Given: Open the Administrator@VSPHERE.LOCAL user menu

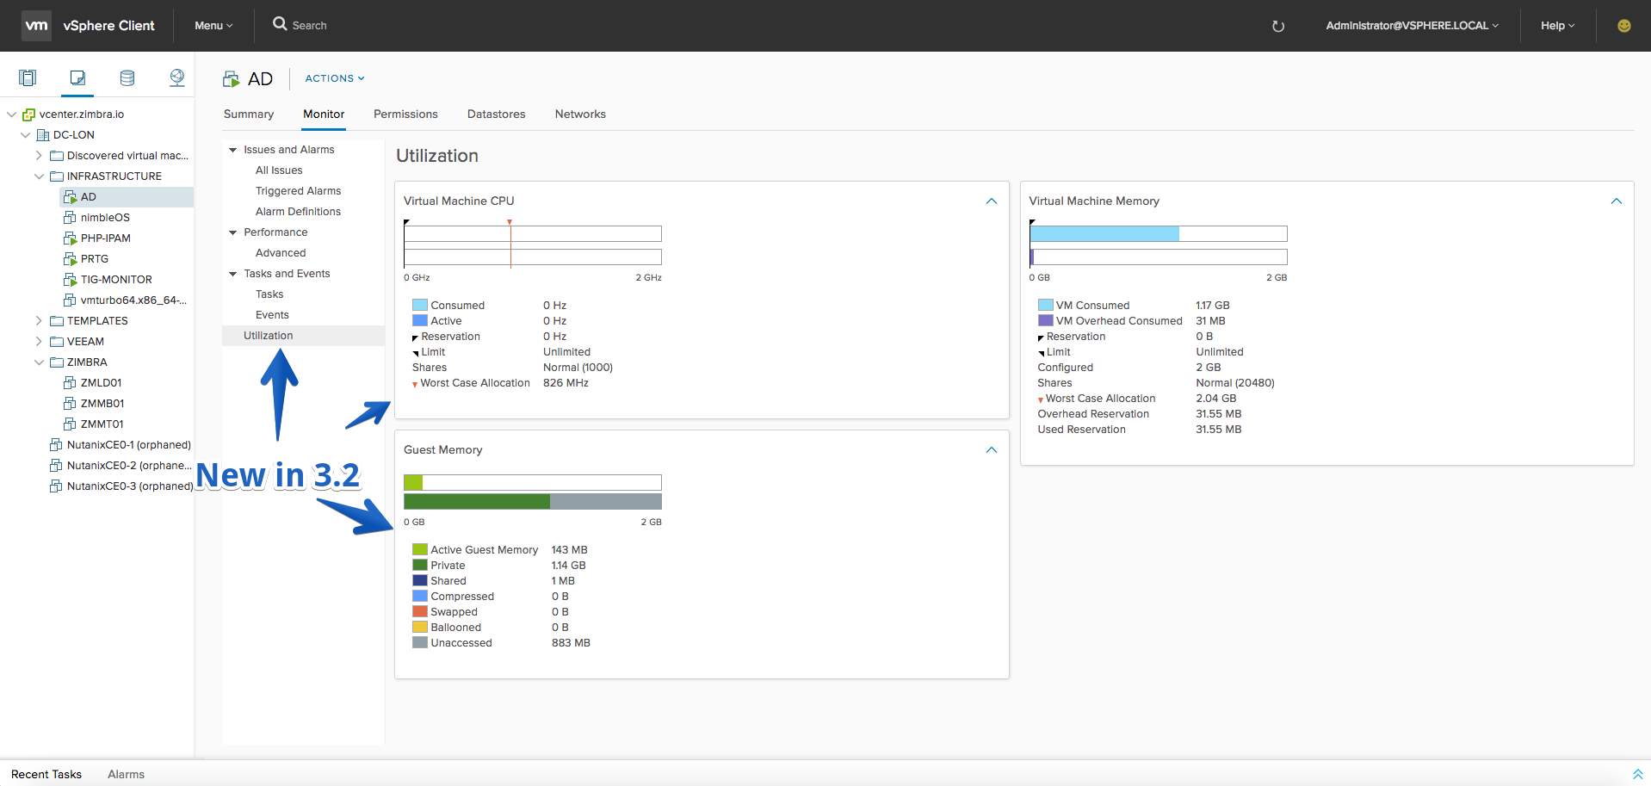Looking at the screenshot, I should [x=1412, y=26].
